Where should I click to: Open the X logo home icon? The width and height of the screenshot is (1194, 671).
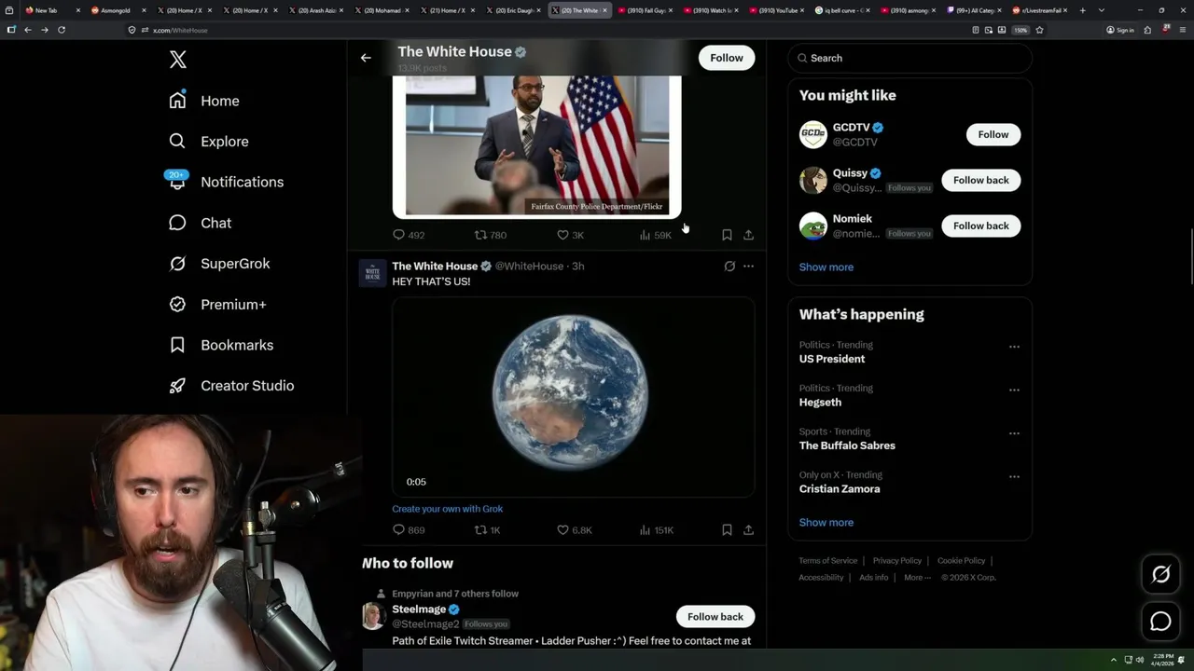[178, 60]
